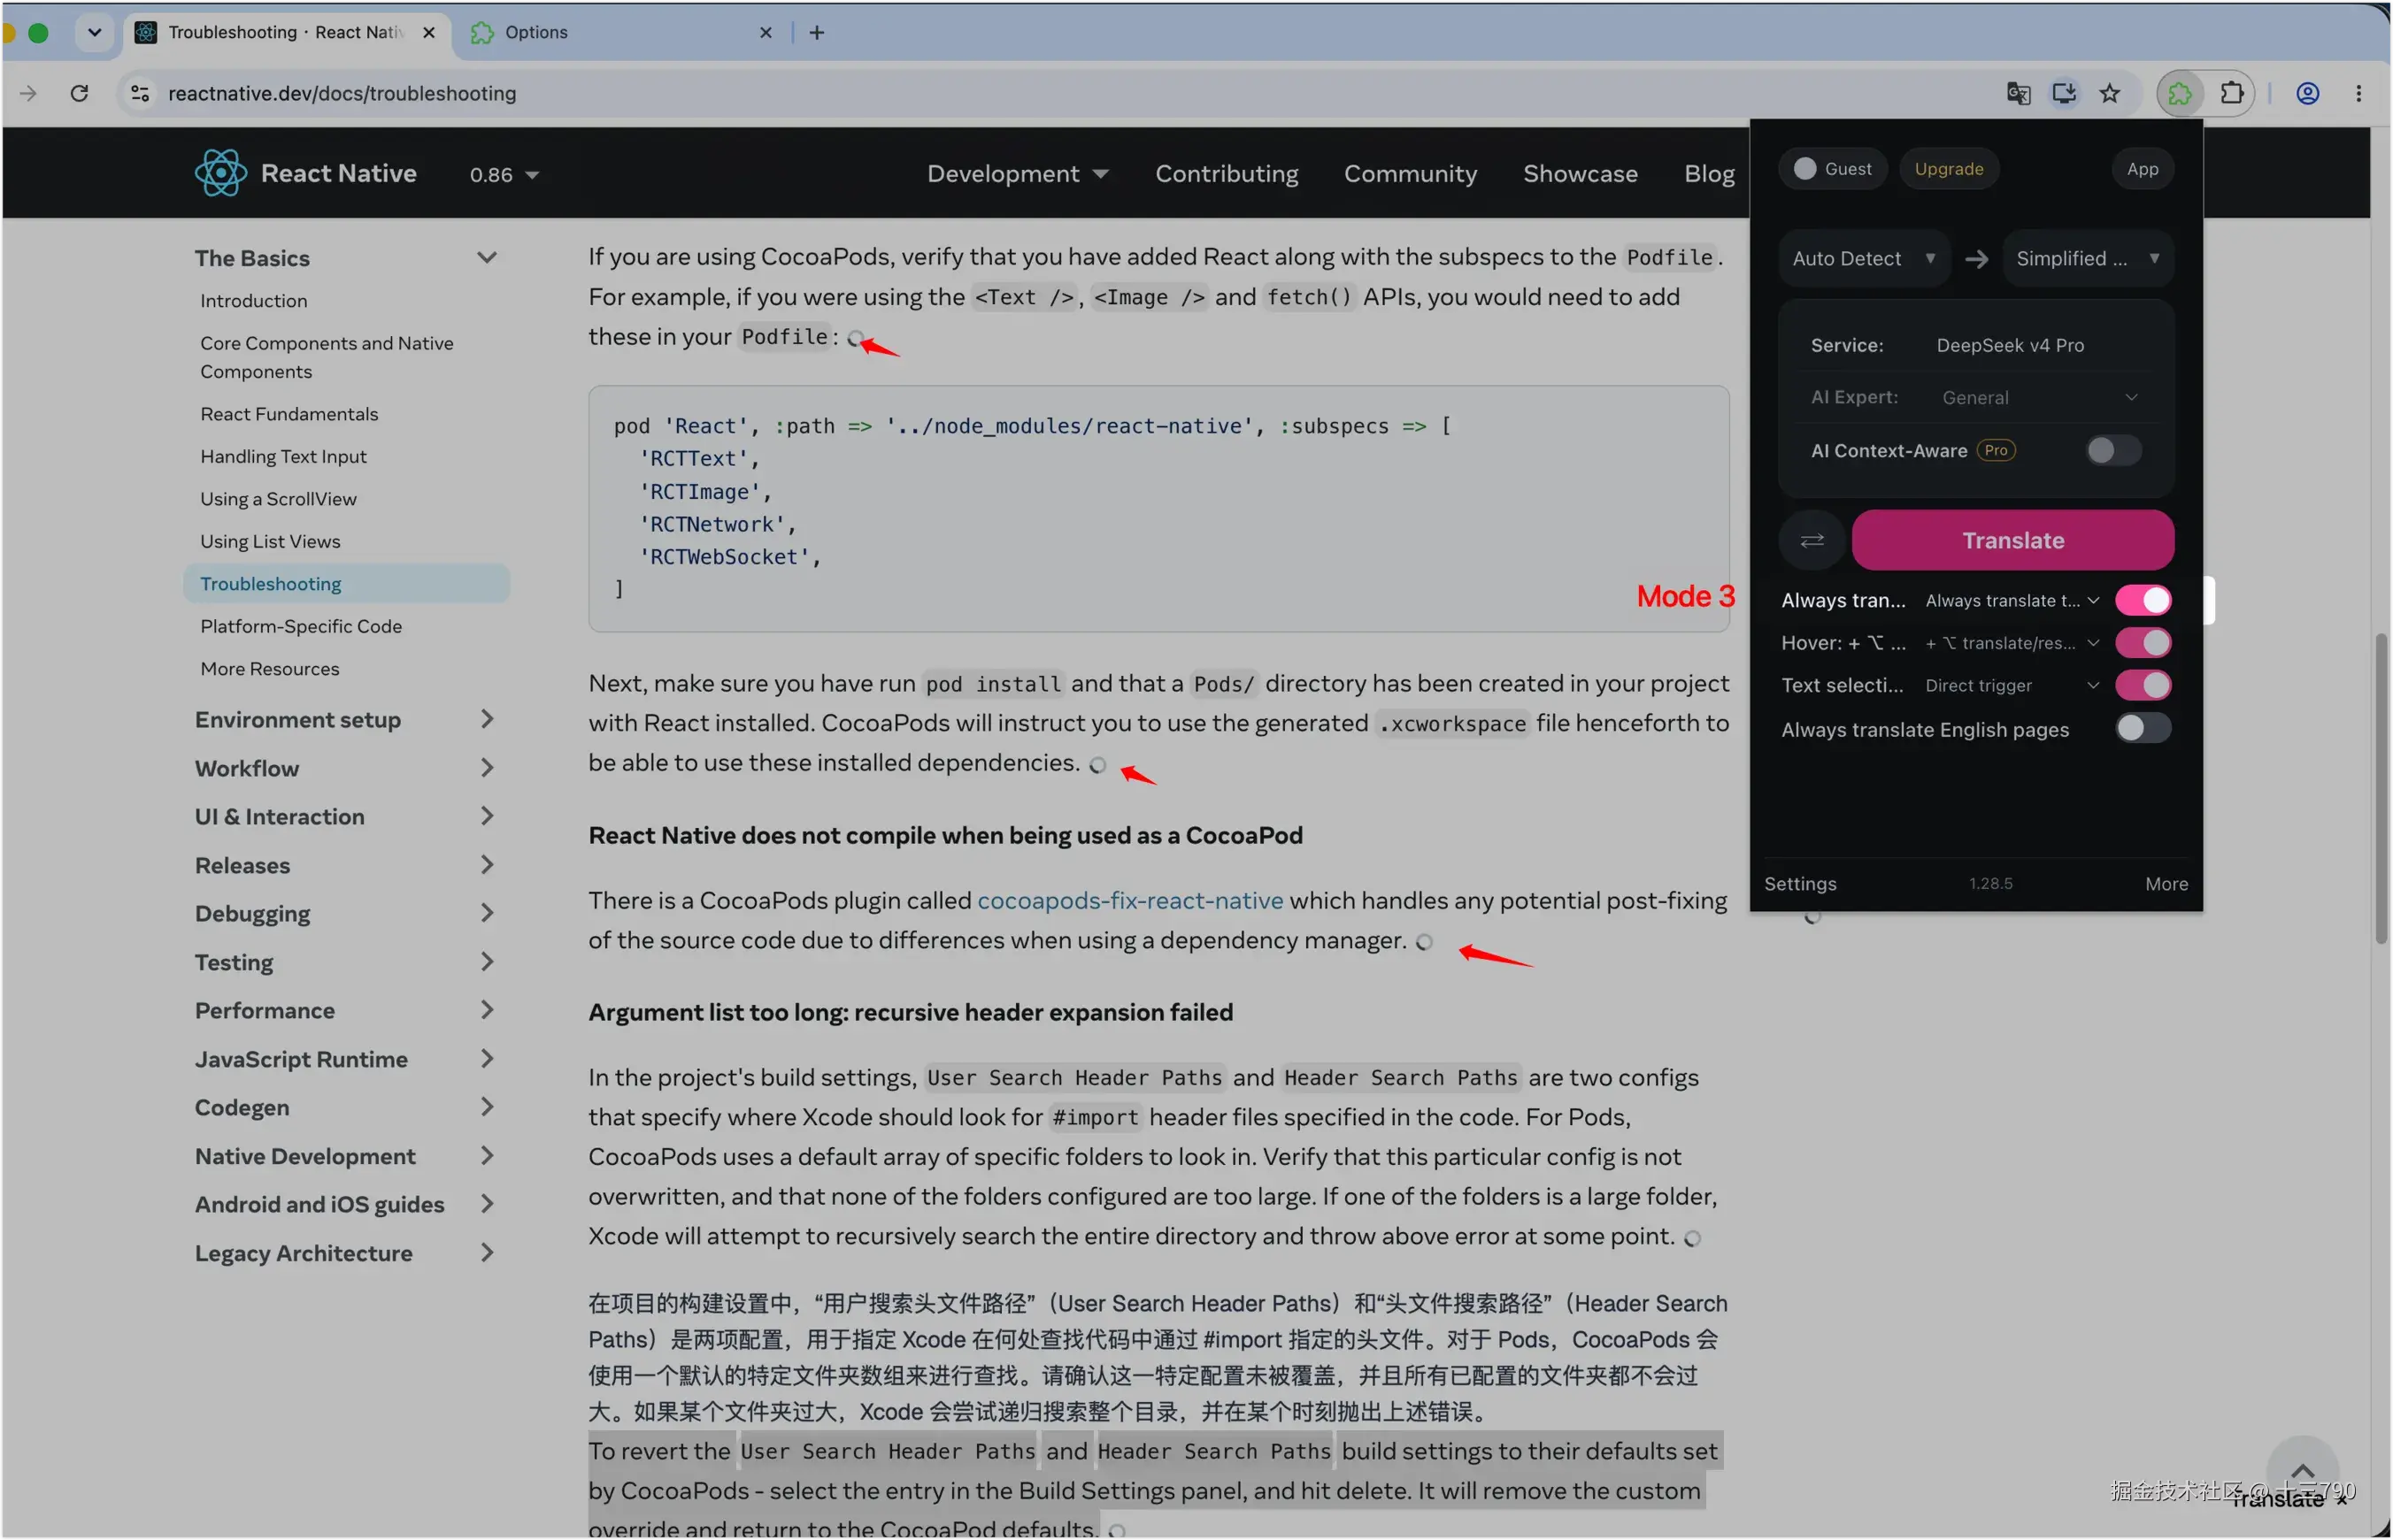Bookmark this page with the star icon
Image resolution: width=2393 pixels, height=1540 pixels.
(2110, 93)
